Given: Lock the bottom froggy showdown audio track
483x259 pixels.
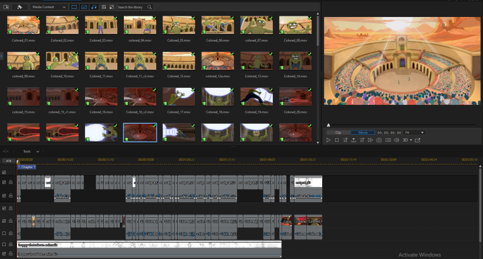Looking at the screenshot, I should click(x=11, y=254).
